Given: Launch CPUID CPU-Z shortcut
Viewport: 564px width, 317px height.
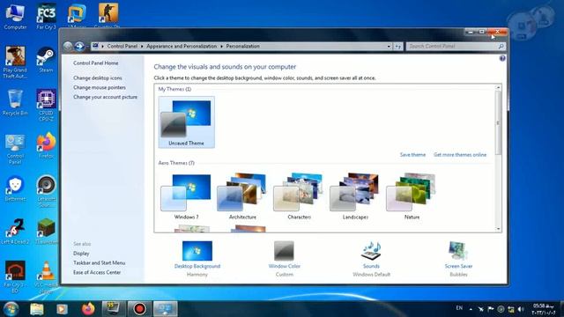Looking at the screenshot, I should 46,106.
